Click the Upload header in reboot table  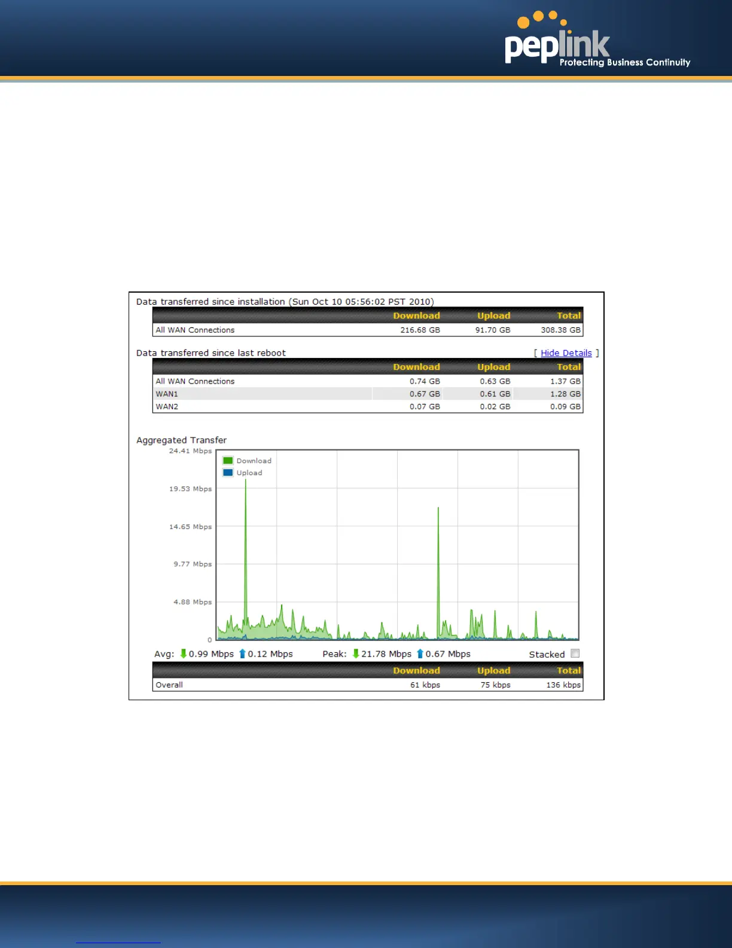click(x=493, y=367)
